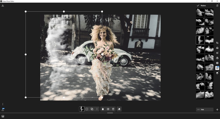Choose the second-row left cloud thumbnail

(x=200, y=22)
